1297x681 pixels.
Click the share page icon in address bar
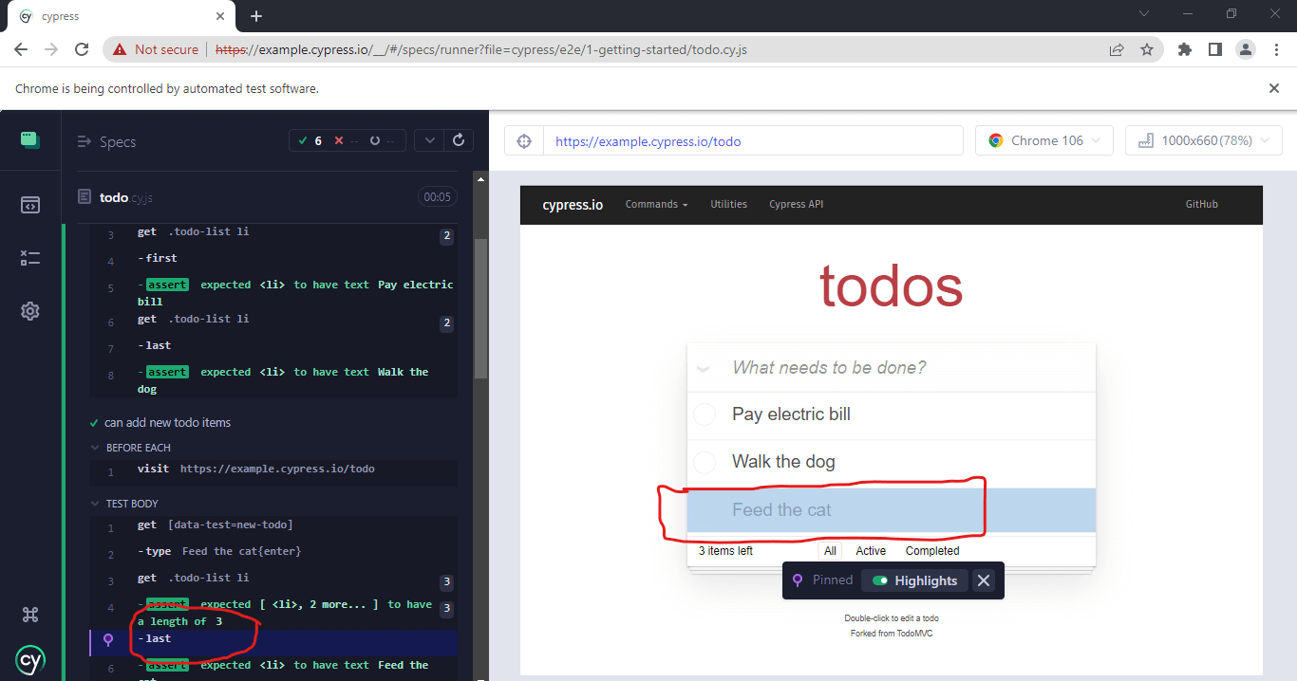pyautogui.click(x=1117, y=49)
